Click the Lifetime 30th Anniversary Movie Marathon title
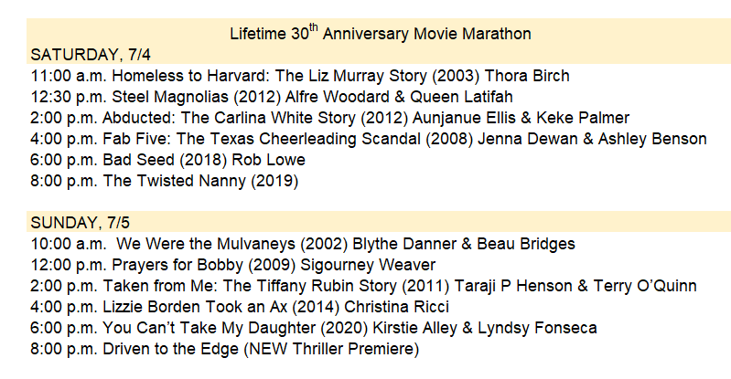Image resolution: width=731 pixels, height=379 pixels. pos(380,35)
